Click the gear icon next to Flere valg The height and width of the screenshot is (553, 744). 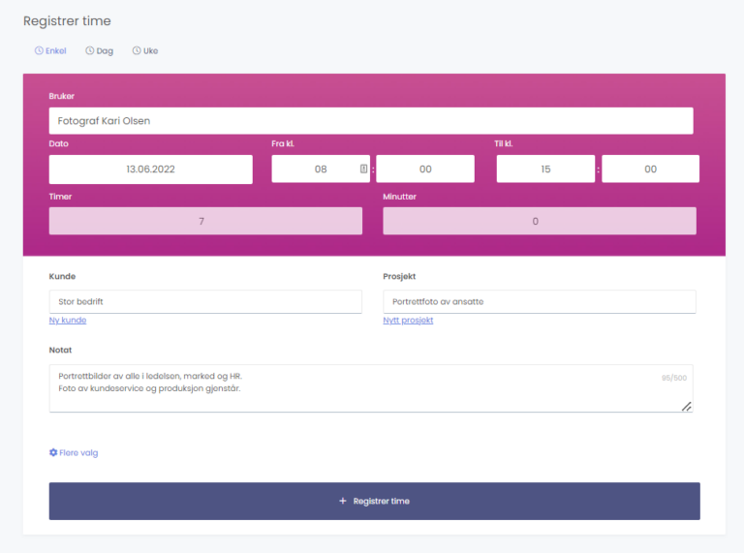pos(53,452)
